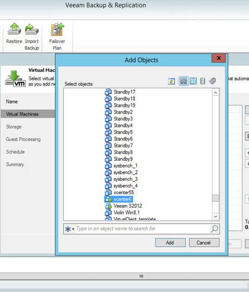Viewport: 249px width, 292px height.
Task: Go to the Schedule wizard step
Action: tap(15, 152)
